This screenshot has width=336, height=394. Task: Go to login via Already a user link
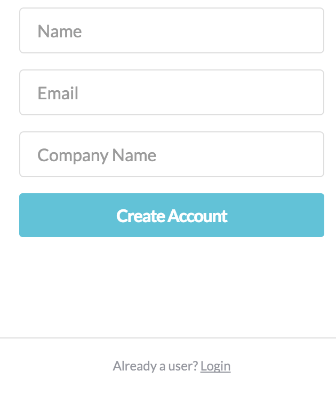(x=215, y=366)
